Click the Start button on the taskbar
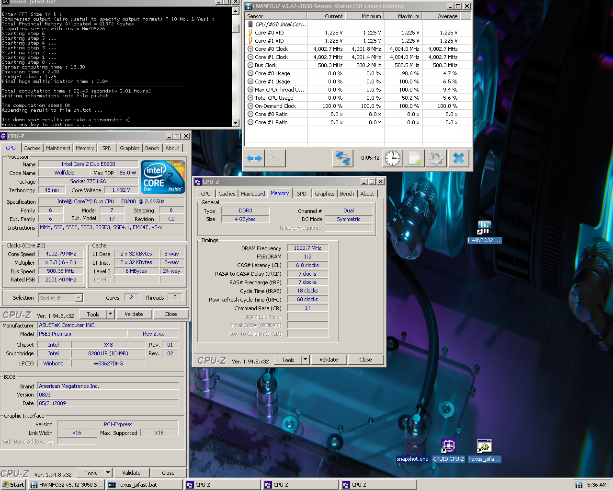Image resolution: width=613 pixels, height=491 pixels. coord(13,485)
